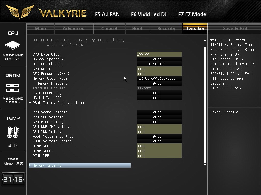This screenshot has height=195, width=261.
Task: Click the A.I Switch Mode label
Action: (x=48, y=64)
